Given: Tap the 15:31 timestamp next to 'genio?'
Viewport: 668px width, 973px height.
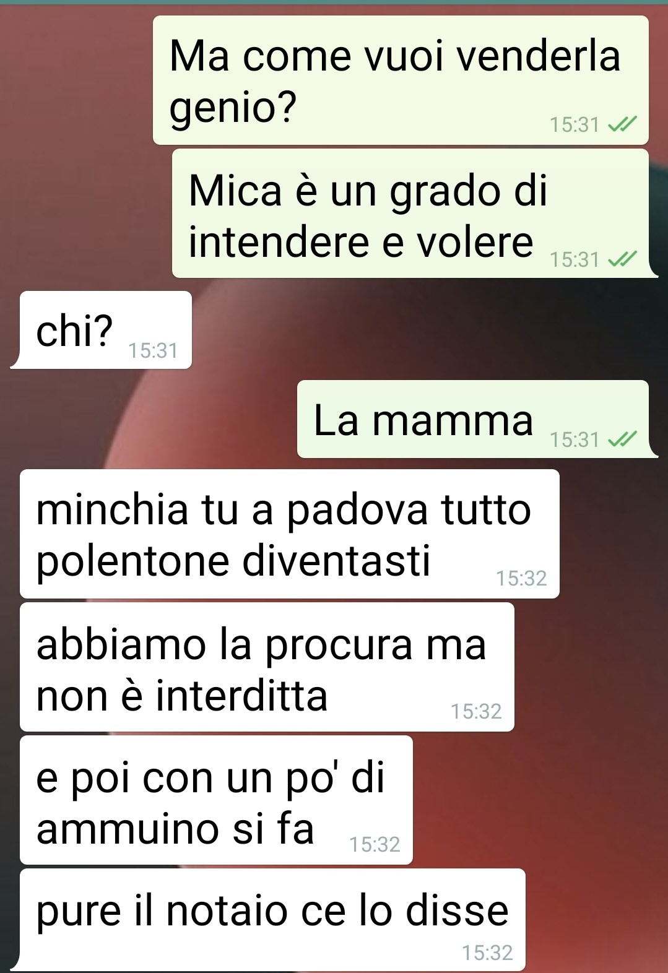Looking at the screenshot, I should (x=575, y=126).
